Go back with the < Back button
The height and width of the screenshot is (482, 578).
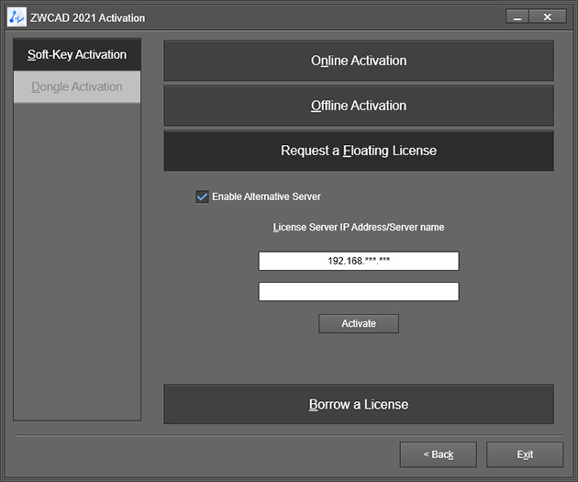438,454
